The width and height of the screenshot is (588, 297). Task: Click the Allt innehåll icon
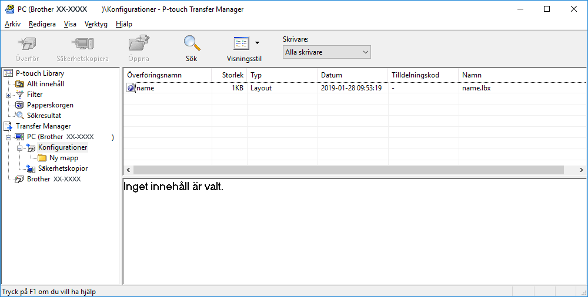coord(19,84)
